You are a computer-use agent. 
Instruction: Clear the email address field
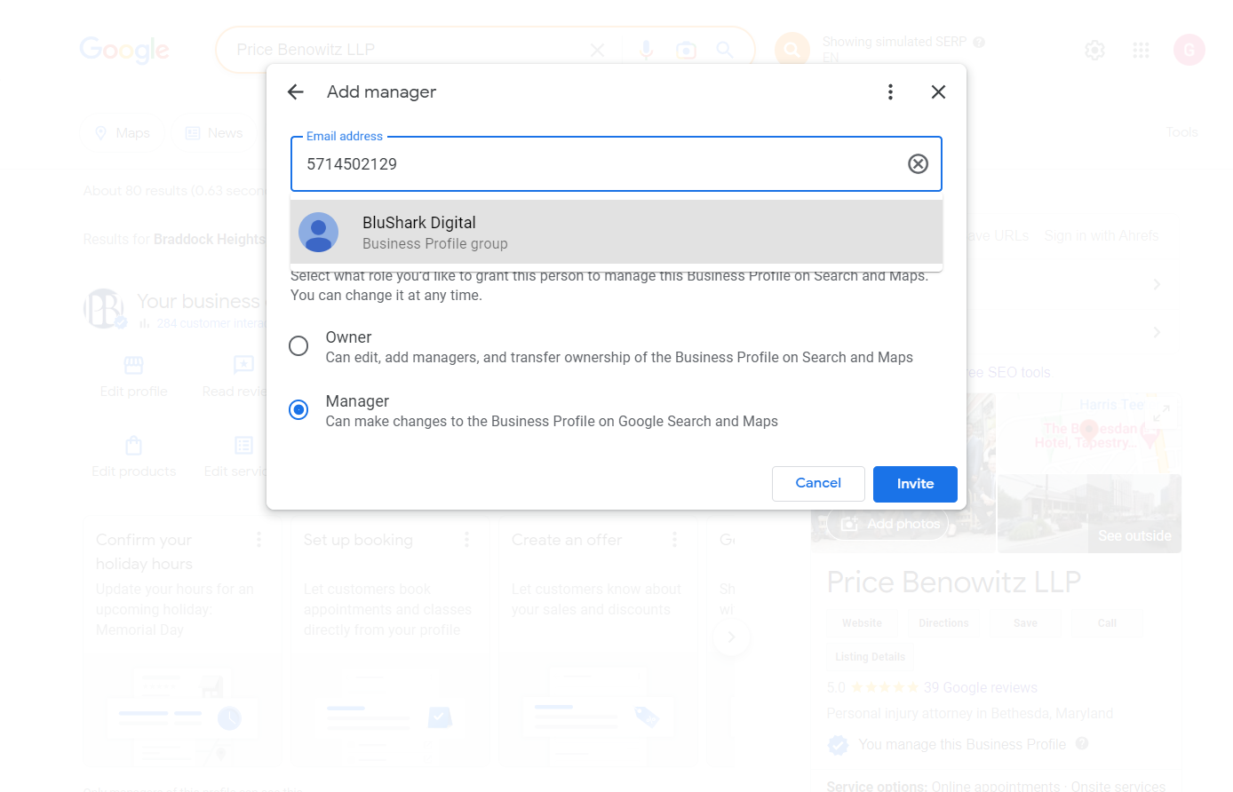(x=918, y=163)
